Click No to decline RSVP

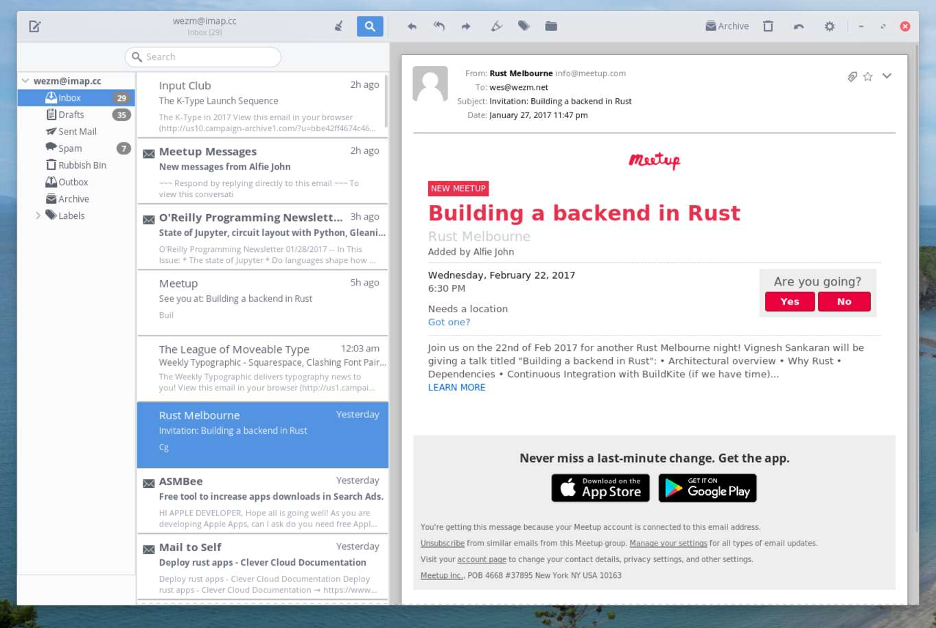[844, 301]
